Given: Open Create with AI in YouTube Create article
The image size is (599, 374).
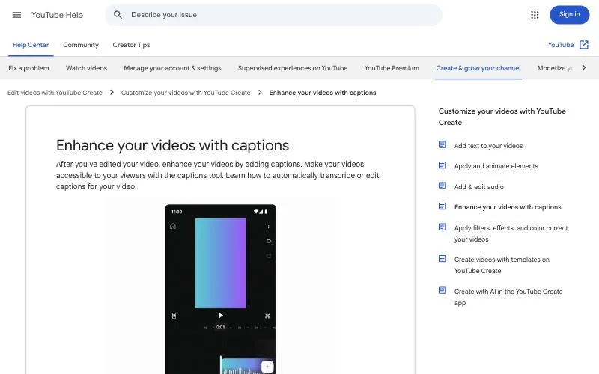Looking at the screenshot, I should click(x=508, y=297).
